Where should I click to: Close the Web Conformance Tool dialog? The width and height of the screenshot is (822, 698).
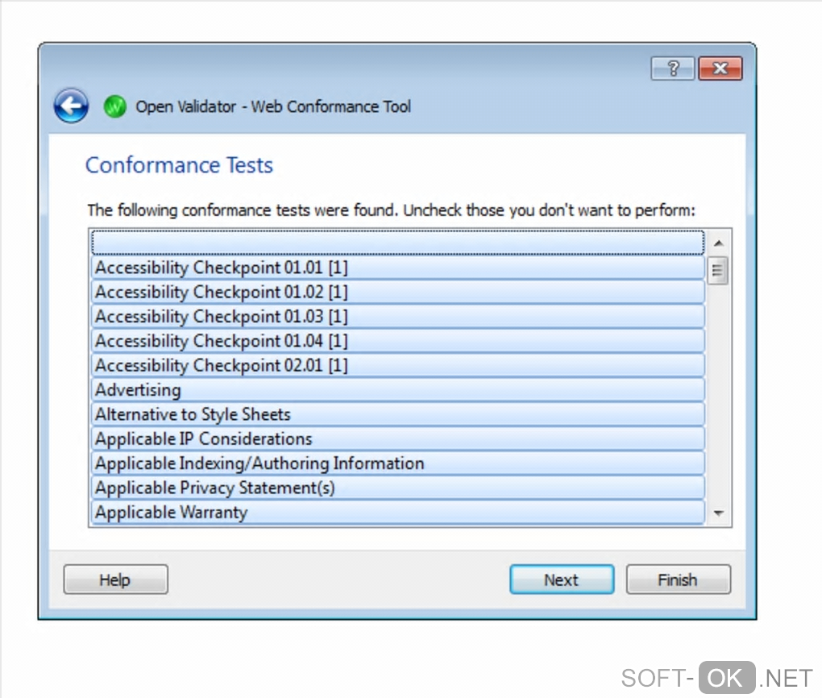(x=720, y=69)
